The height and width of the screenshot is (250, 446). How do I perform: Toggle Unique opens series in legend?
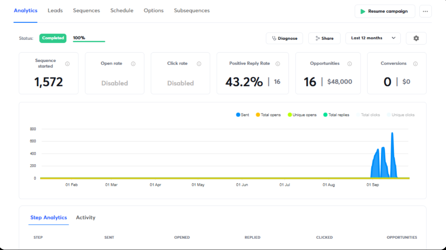[302, 115]
